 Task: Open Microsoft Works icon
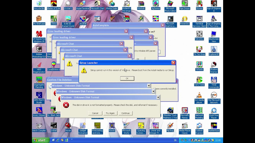coord(126,128)
